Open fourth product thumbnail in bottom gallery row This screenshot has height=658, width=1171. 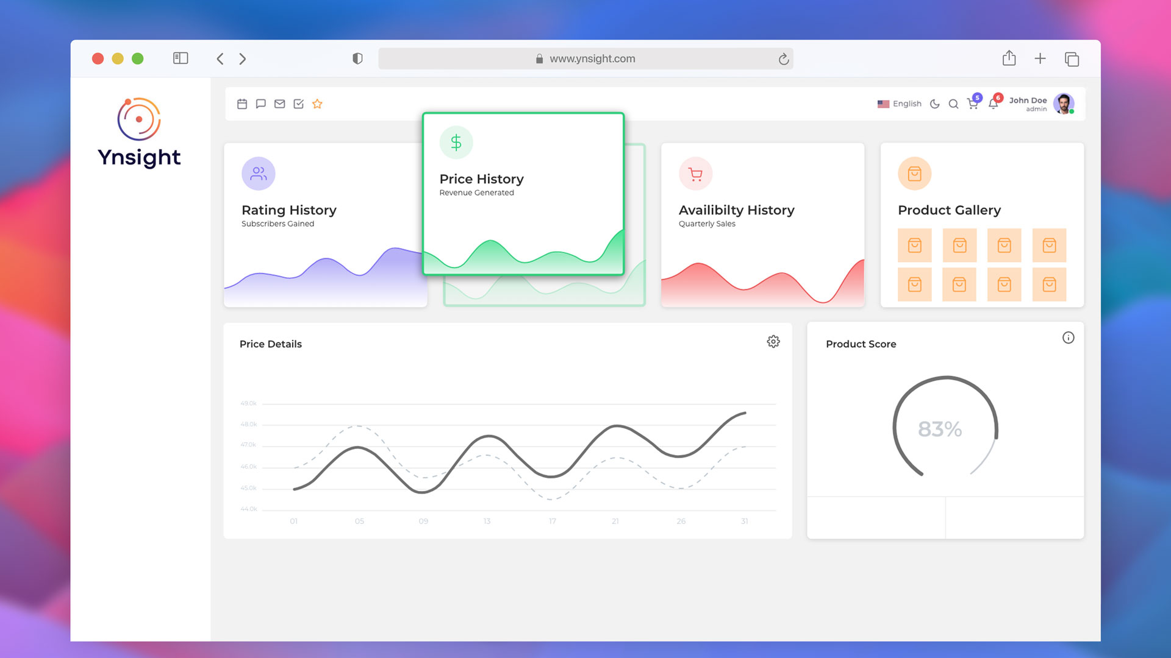click(x=1050, y=285)
